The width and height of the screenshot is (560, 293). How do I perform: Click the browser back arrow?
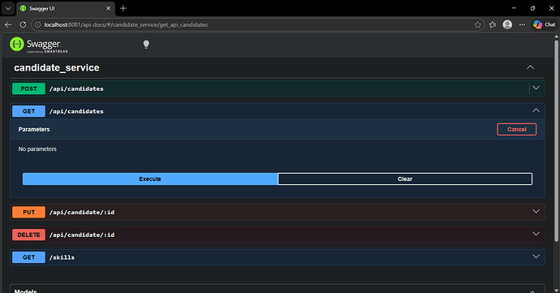[8, 24]
